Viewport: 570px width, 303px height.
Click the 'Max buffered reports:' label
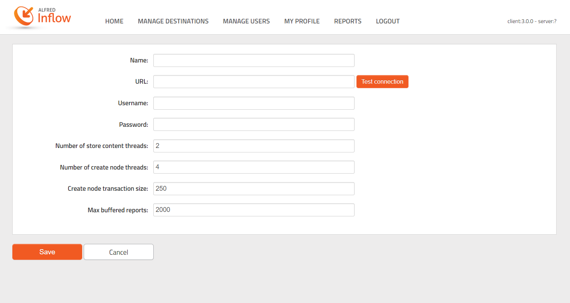coord(118,210)
